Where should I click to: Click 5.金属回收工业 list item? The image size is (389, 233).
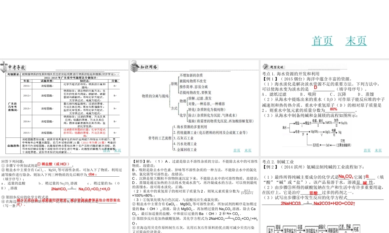pyautogui.click(x=185, y=150)
